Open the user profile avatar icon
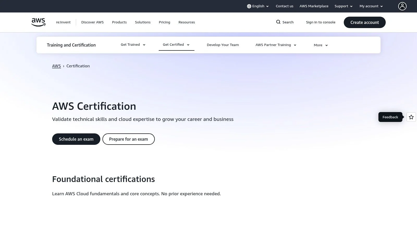The image size is (417, 234). (x=402, y=6)
